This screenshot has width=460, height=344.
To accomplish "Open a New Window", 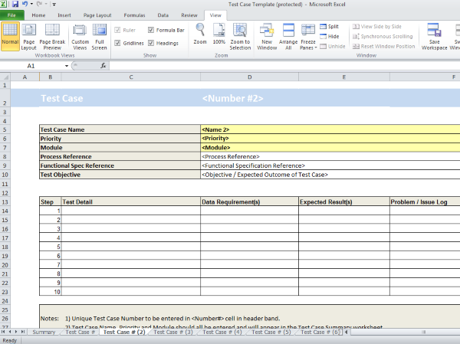I will 267,36.
